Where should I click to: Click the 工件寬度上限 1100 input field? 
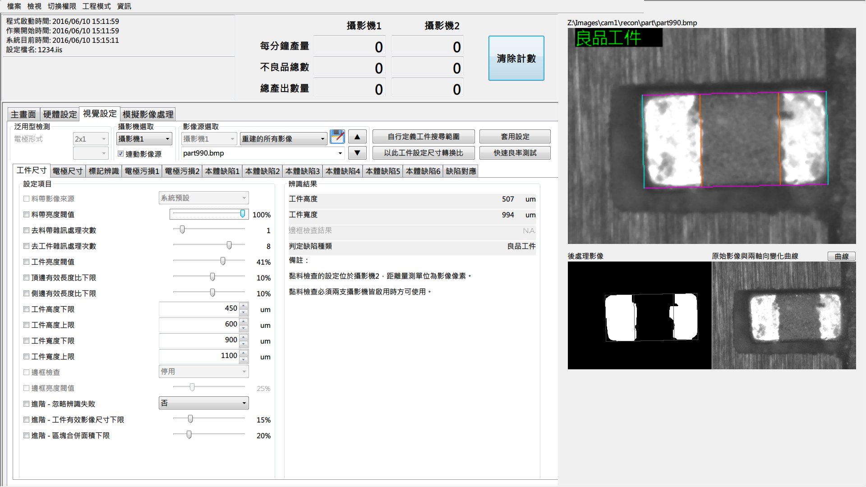(199, 356)
